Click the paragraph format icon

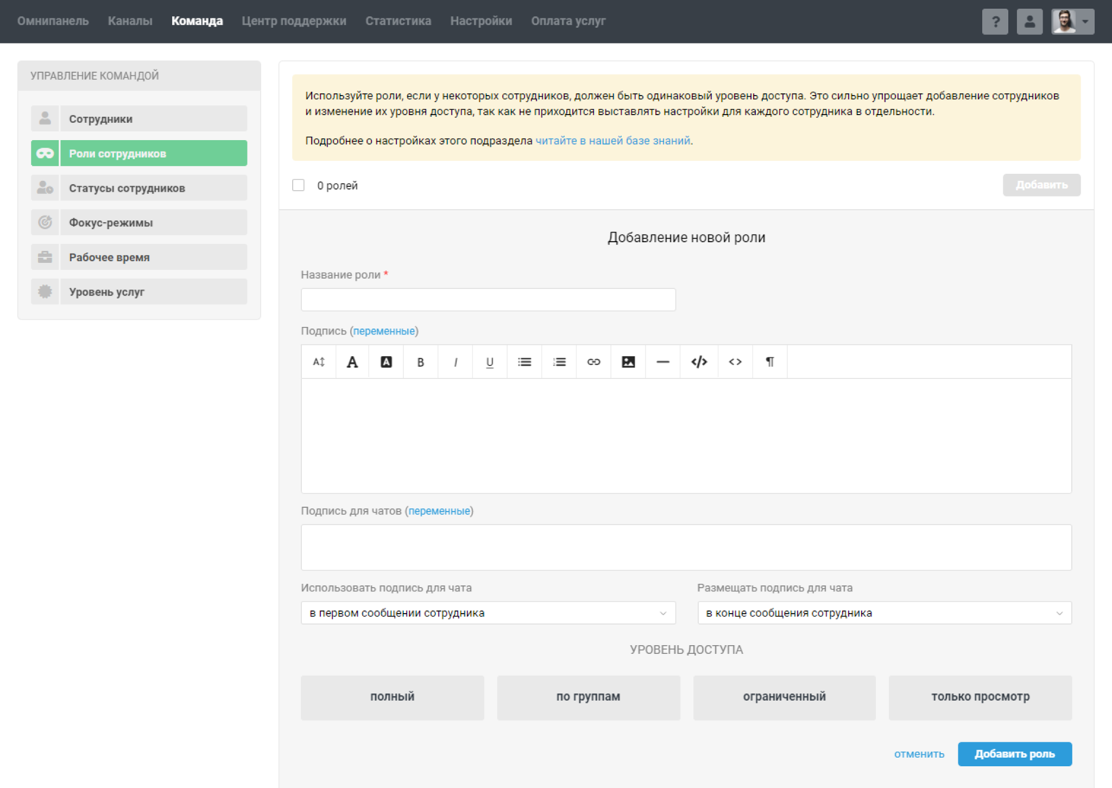[769, 362]
